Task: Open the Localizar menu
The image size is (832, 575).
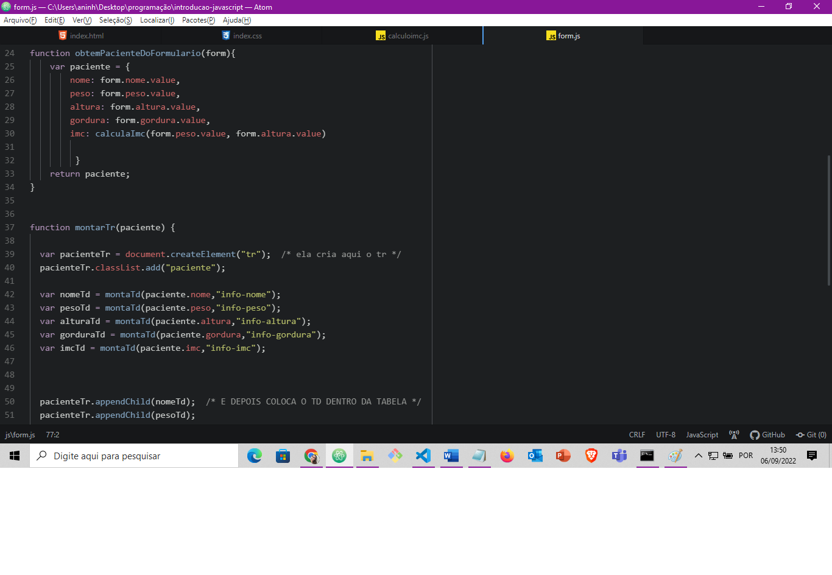Action: [157, 20]
